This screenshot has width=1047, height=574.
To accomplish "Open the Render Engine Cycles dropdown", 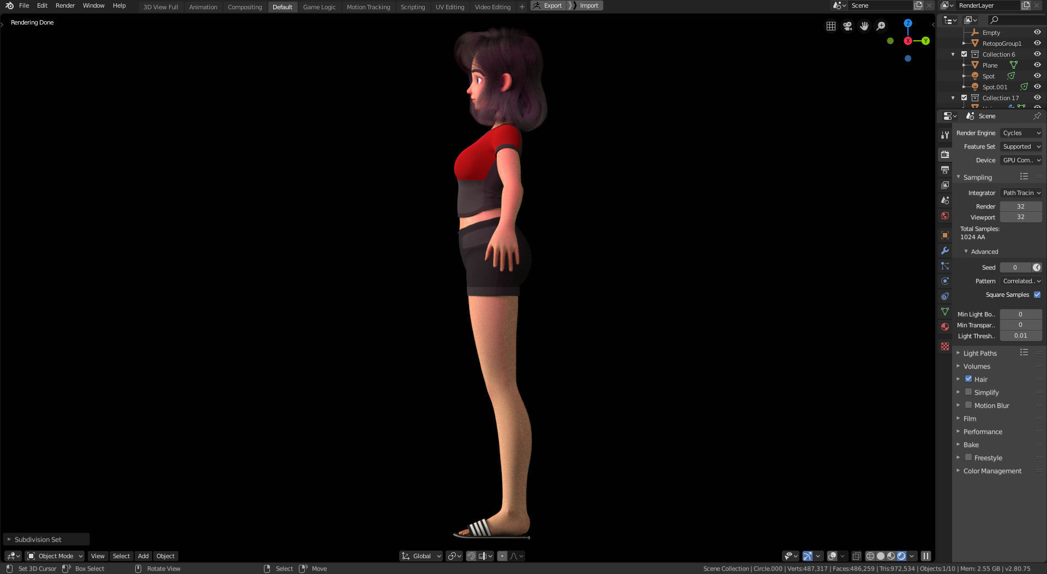I will (1021, 133).
